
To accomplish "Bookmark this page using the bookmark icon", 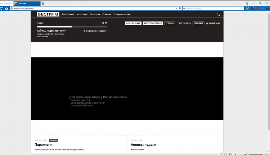I will click(x=180, y=8).
